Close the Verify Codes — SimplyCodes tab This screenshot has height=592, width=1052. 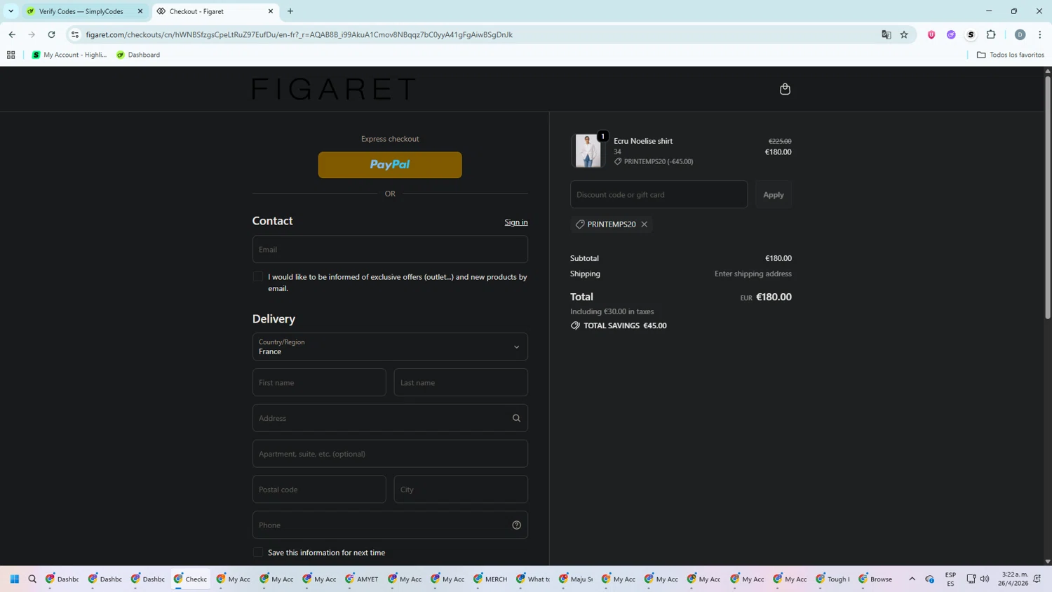click(140, 11)
